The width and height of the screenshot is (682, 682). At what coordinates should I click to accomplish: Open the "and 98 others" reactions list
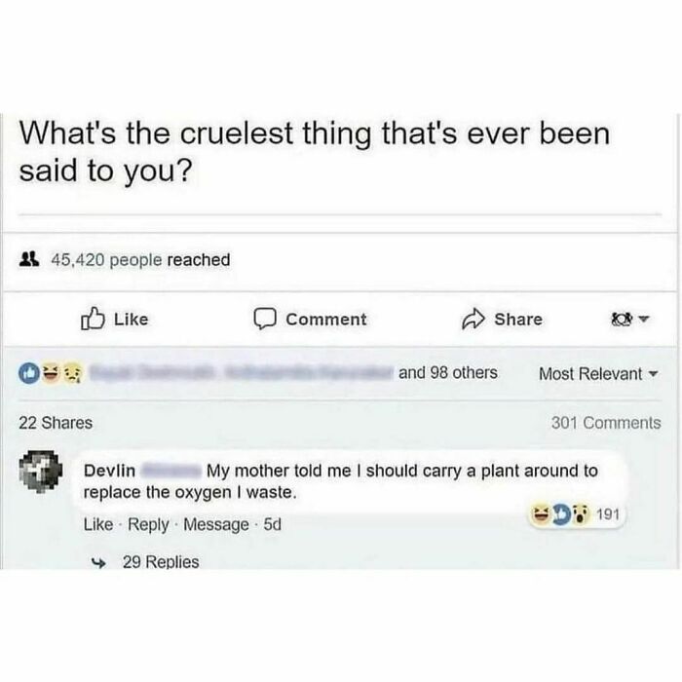click(x=447, y=372)
